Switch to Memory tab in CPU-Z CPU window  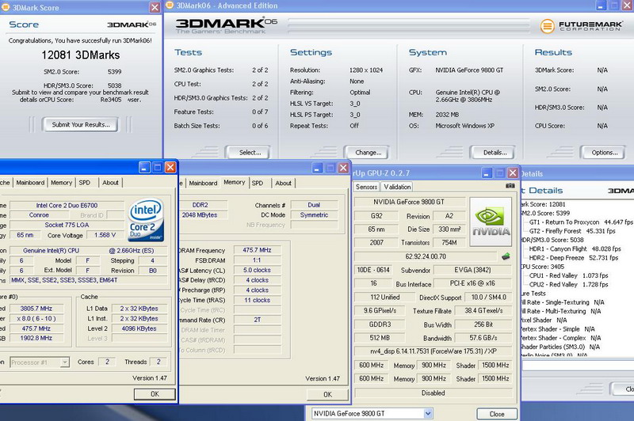(62, 183)
